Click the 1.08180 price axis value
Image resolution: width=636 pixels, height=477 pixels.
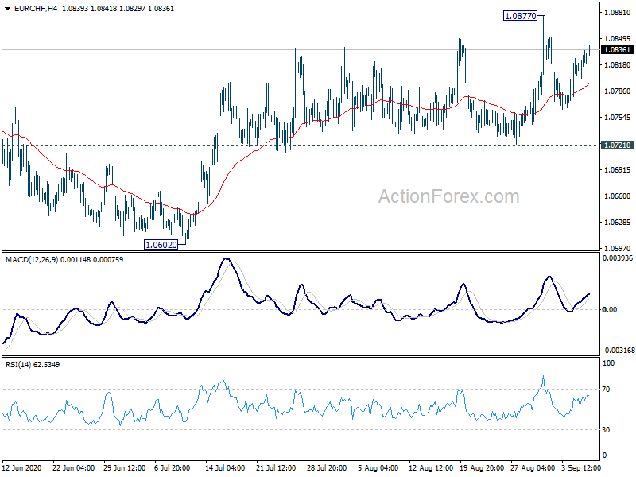[618, 65]
